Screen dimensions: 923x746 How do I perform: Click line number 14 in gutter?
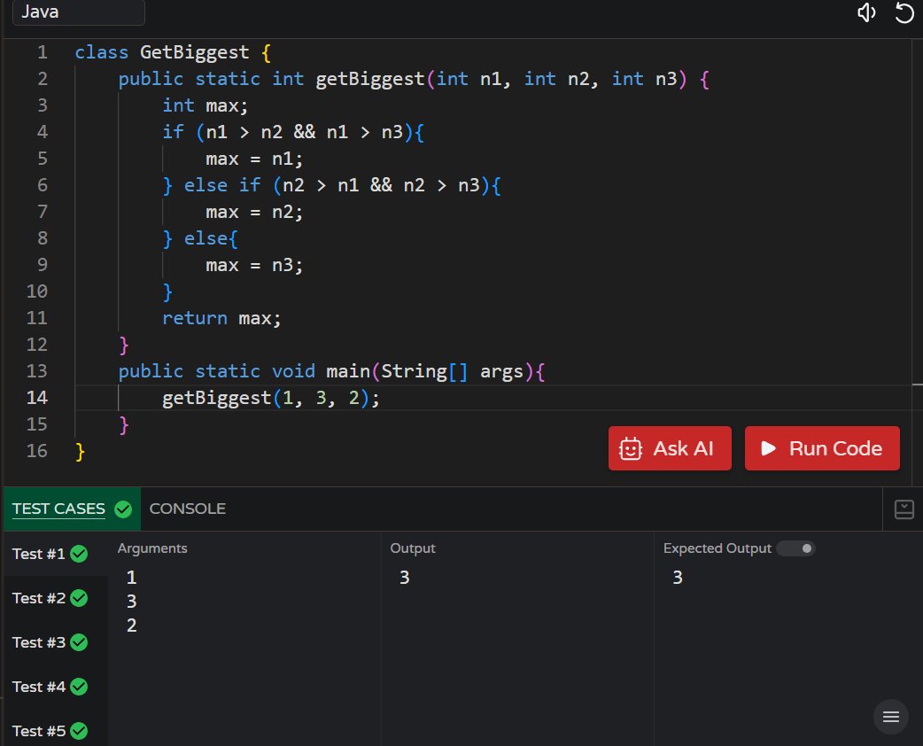36,398
